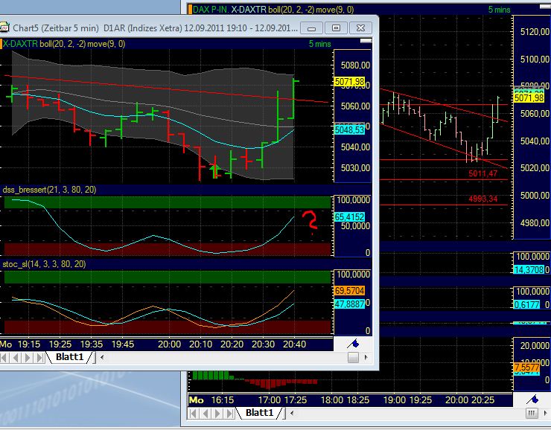Click the 'DAX P-IN.' label in back window
Viewport: 551px width, 430px height.
(211, 10)
